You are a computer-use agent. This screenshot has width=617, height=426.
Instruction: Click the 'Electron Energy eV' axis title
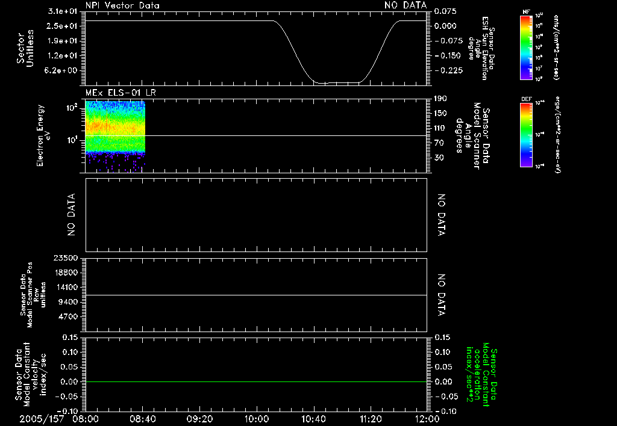coord(43,135)
